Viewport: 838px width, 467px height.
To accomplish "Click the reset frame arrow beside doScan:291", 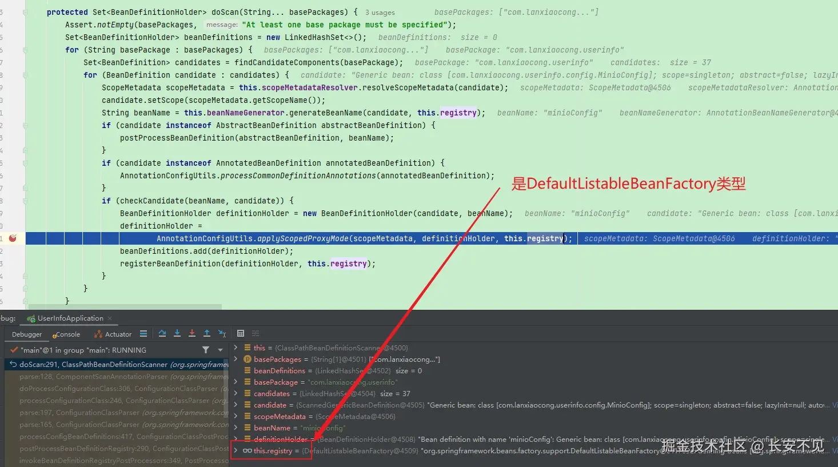I will point(13,364).
